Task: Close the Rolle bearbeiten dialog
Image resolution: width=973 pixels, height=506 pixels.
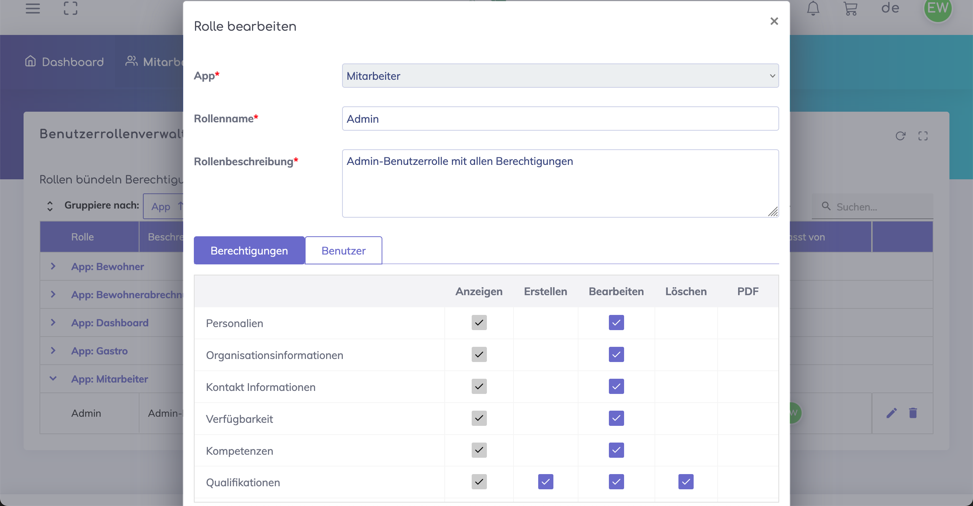Action: [x=774, y=21]
